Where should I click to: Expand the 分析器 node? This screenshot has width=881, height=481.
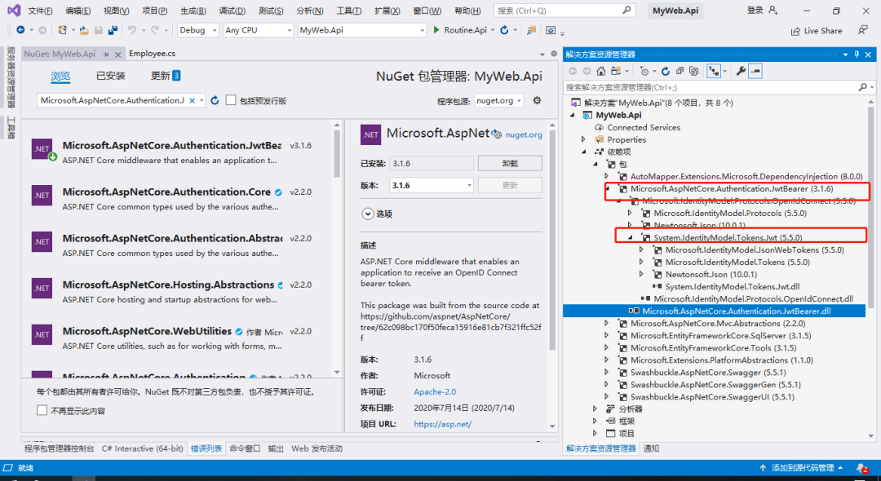[595, 408]
